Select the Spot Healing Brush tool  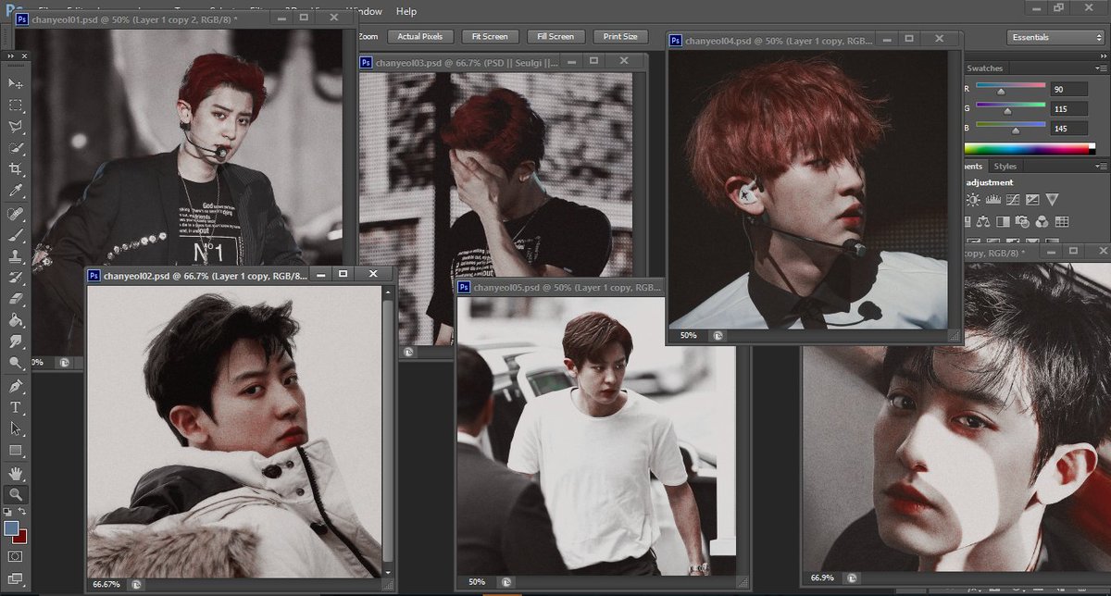[16, 214]
